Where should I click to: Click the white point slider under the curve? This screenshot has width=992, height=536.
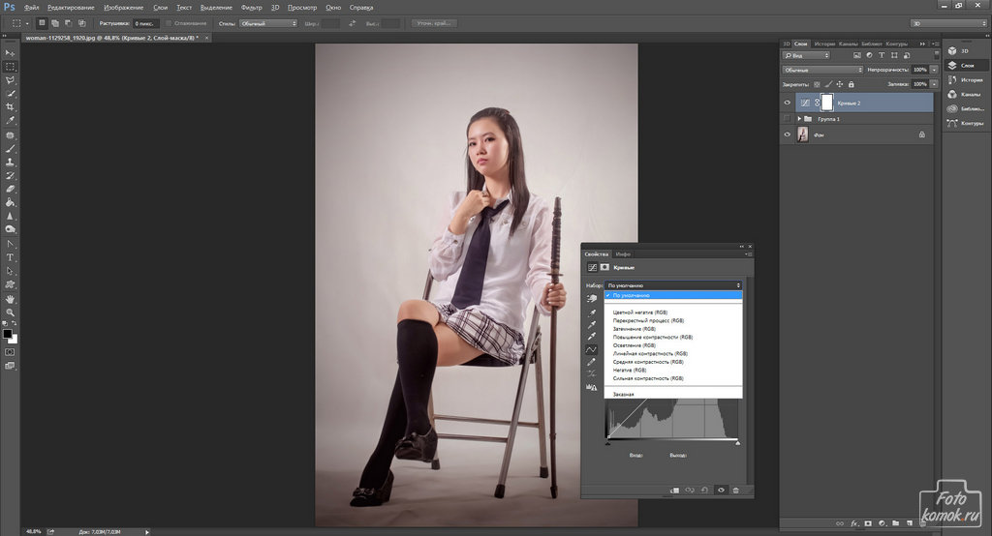click(x=737, y=443)
